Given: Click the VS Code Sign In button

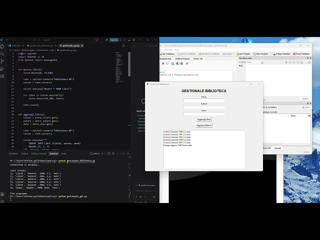Looking at the screenshot, I should 113,40.
